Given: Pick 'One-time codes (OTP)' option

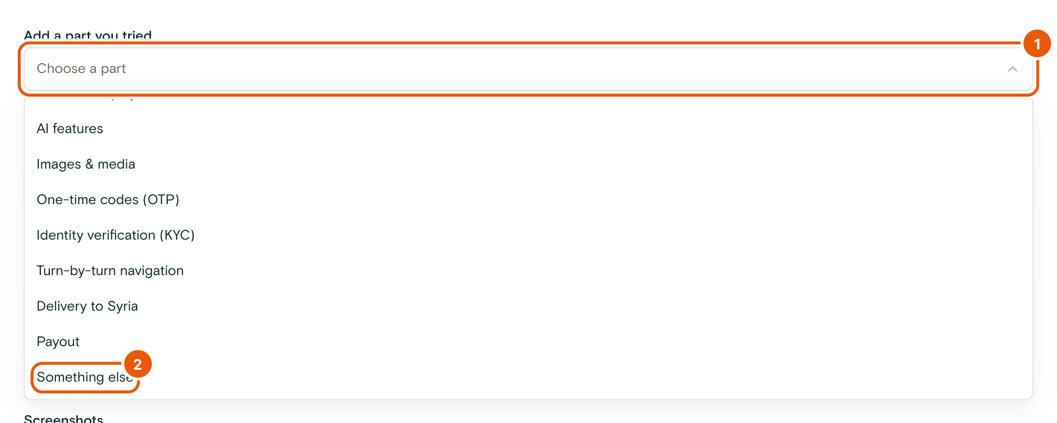Looking at the screenshot, I should [x=528, y=200].
